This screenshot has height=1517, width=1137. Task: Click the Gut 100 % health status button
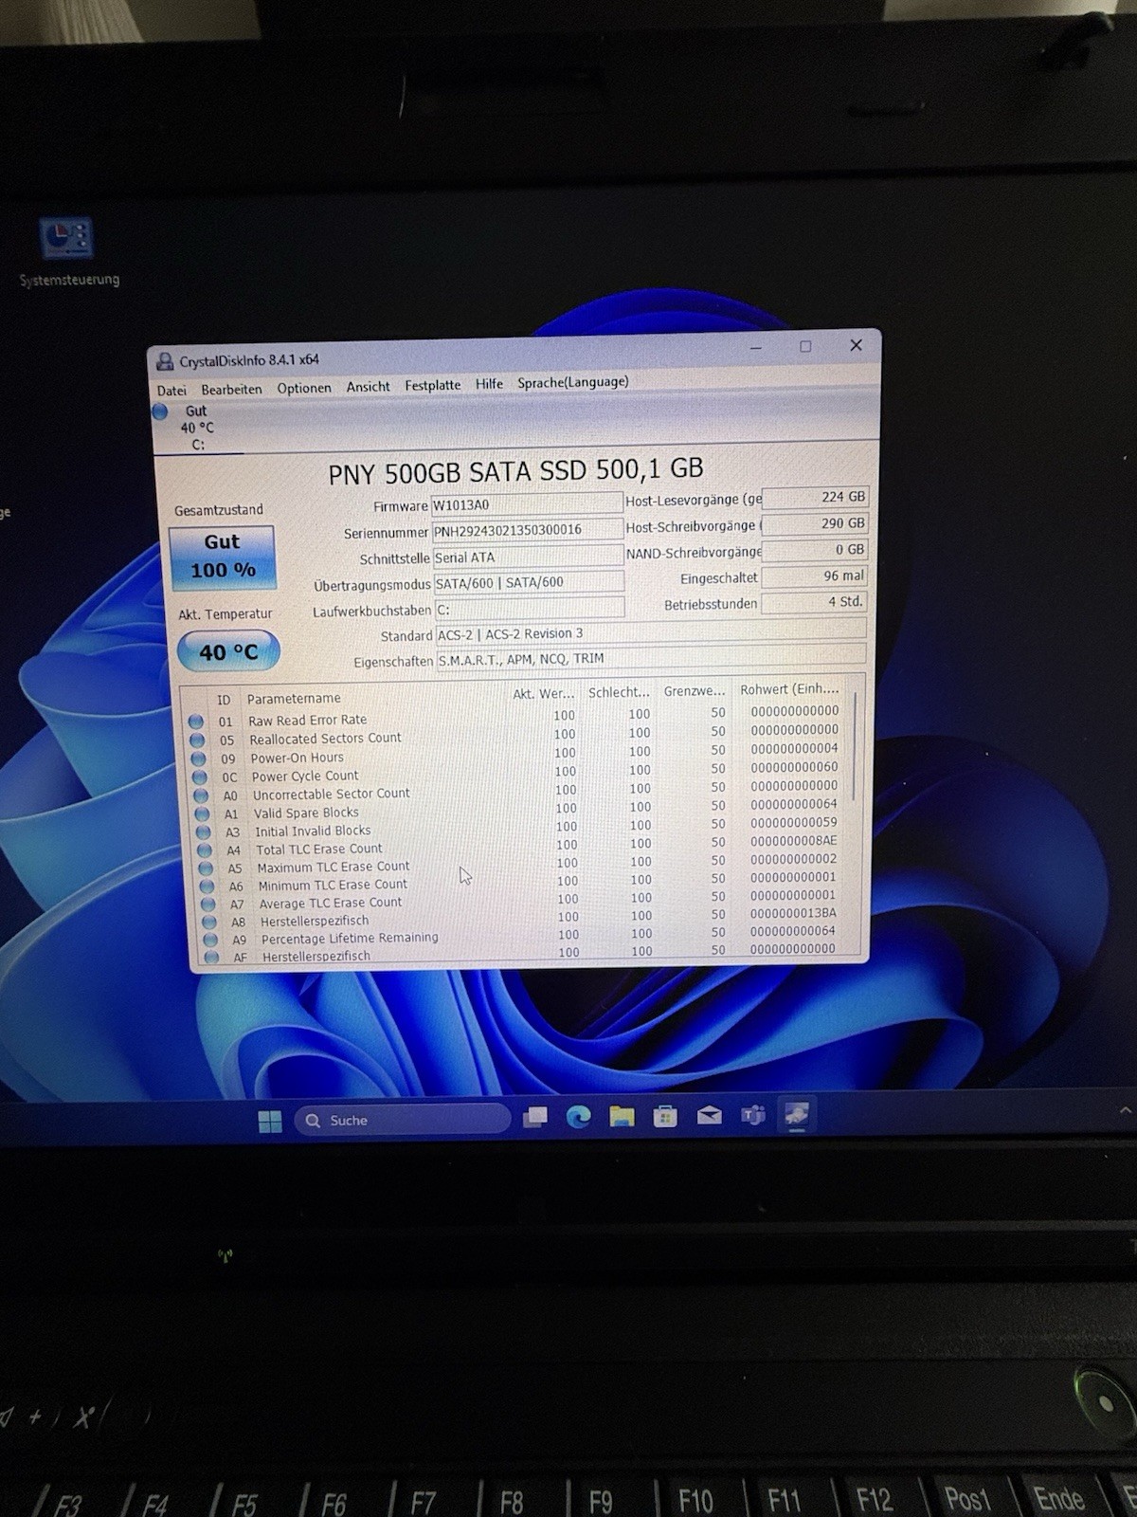[x=222, y=557]
